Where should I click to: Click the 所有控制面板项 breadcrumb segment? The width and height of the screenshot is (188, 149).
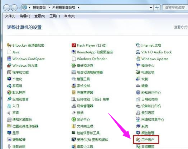click(x=64, y=8)
